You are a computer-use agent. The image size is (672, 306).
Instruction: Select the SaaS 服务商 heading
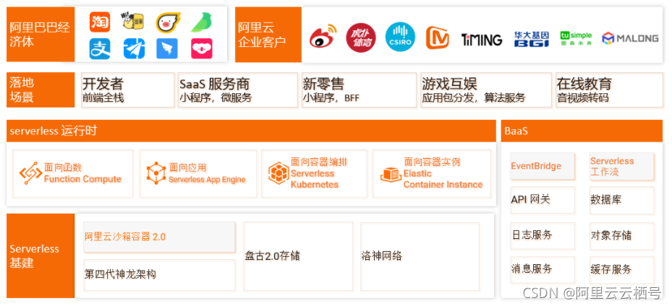[x=215, y=84]
